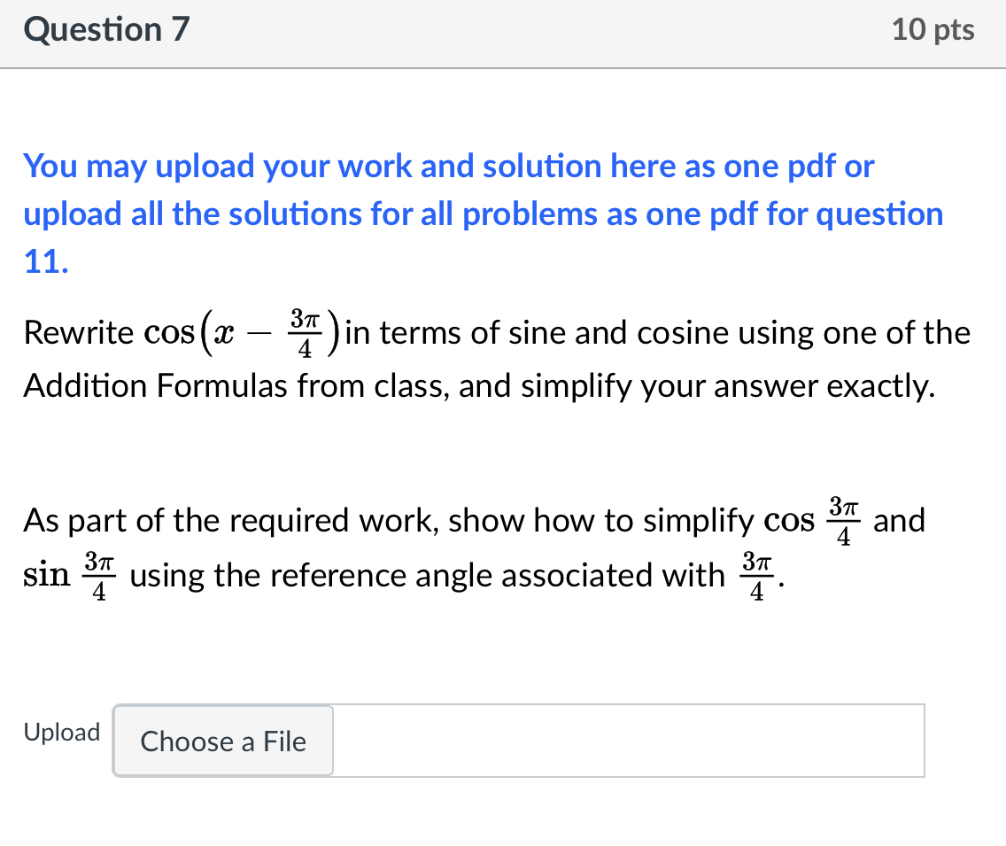Click the Choose a File button

223,741
